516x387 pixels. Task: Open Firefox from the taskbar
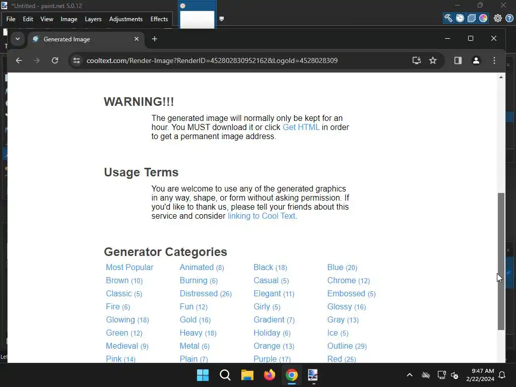(x=270, y=375)
